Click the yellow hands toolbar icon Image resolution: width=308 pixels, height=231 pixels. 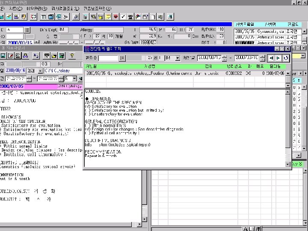[x=101, y=17]
